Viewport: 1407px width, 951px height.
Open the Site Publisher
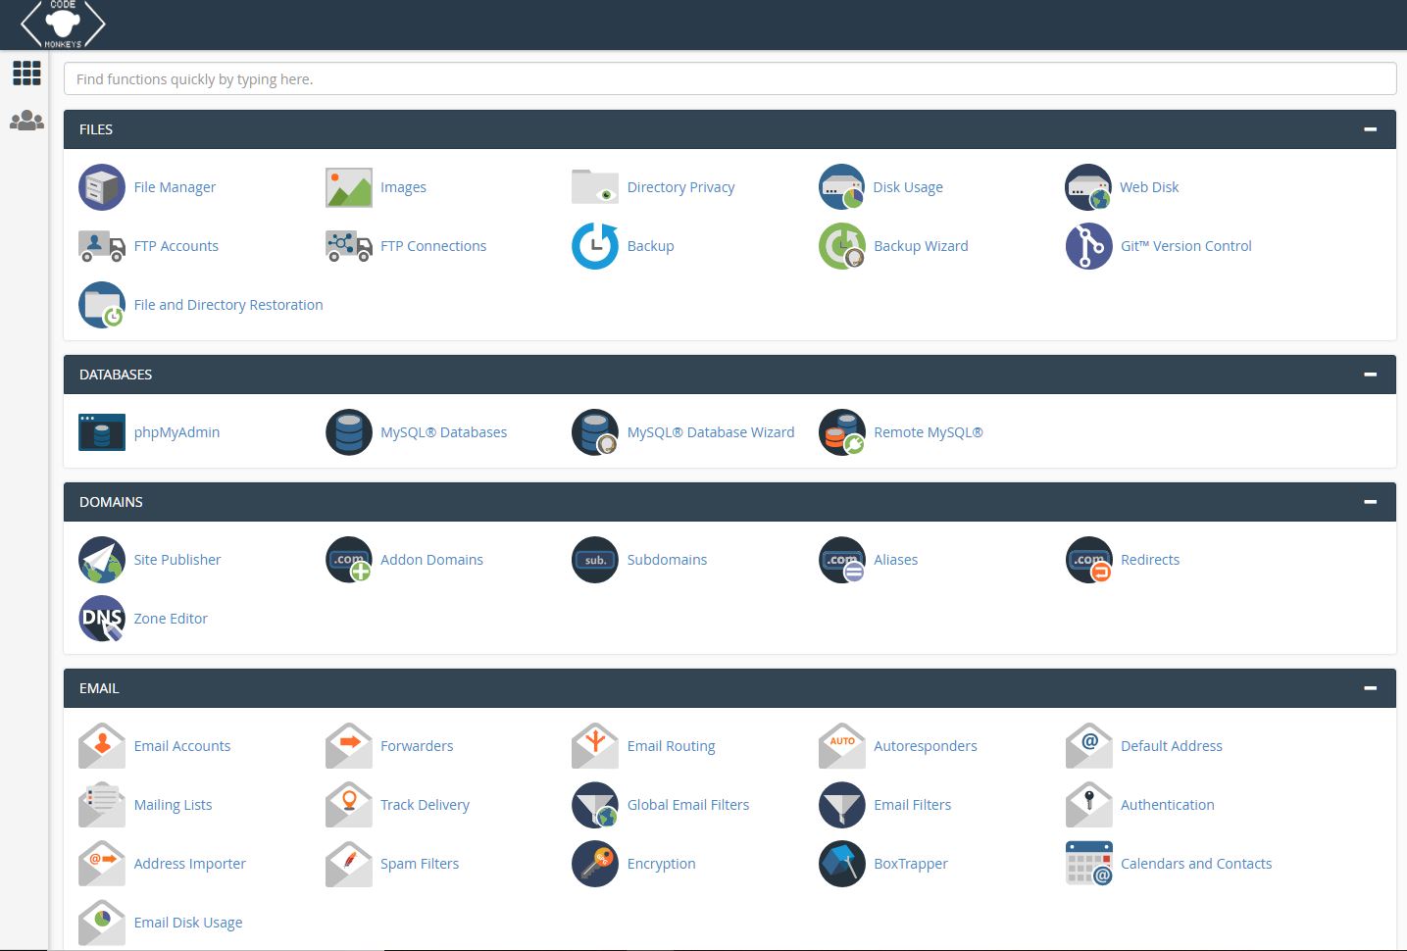point(176,559)
